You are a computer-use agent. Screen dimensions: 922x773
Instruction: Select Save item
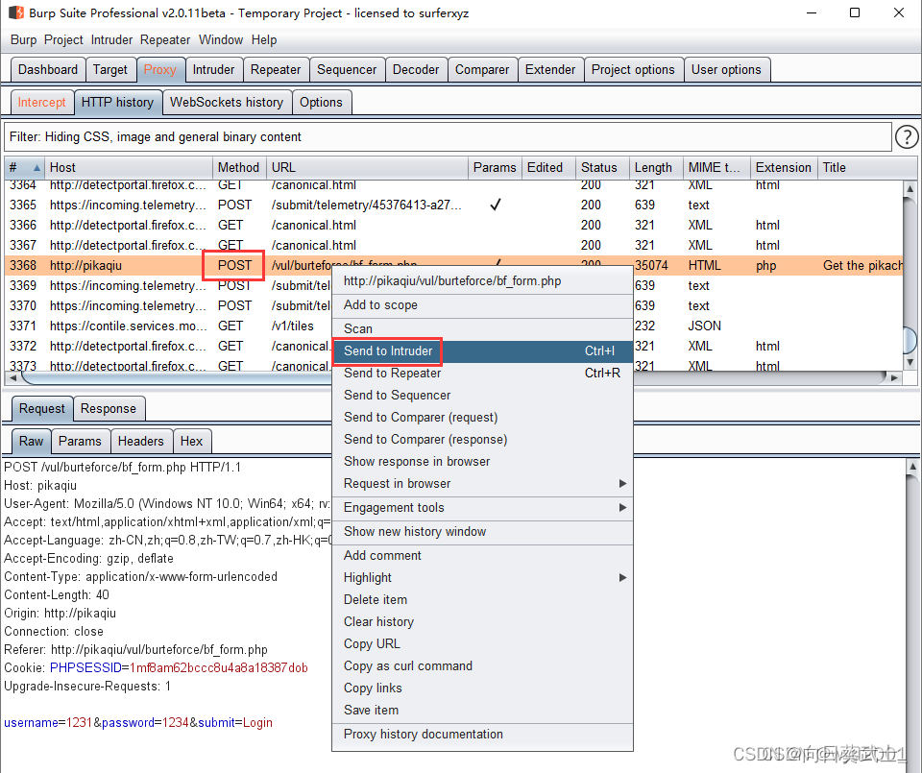click(x=482, y=710)
